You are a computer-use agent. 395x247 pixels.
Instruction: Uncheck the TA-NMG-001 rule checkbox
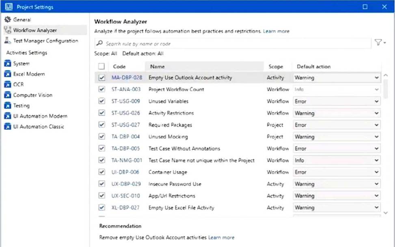(102, 160)
